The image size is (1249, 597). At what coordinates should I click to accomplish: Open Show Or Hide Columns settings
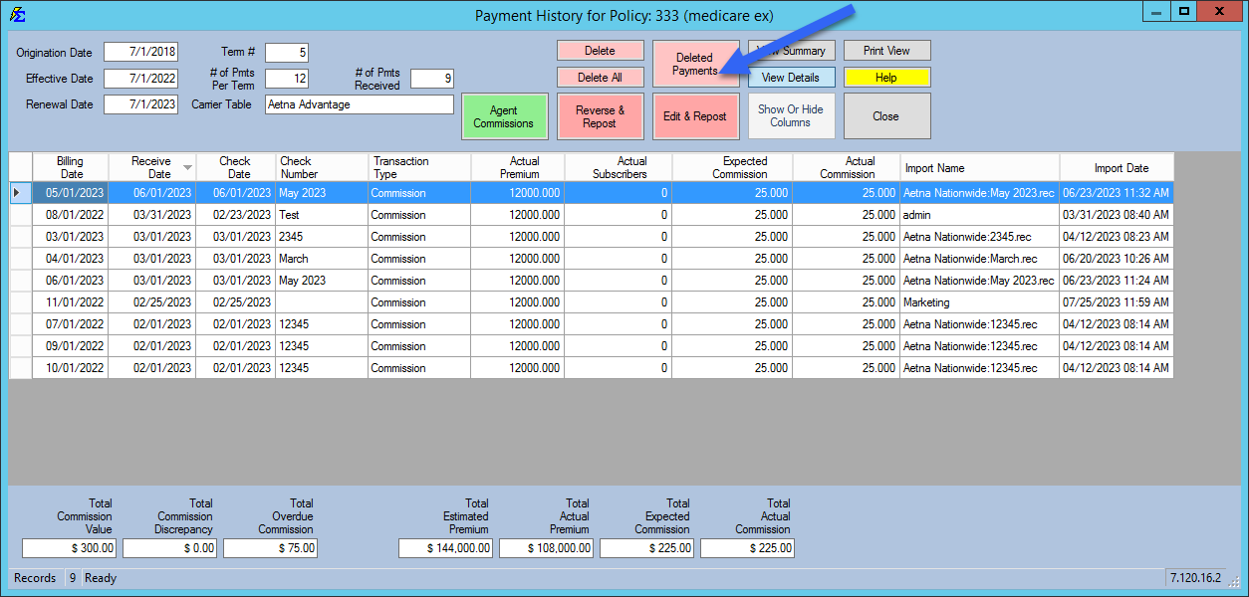point(791,115)
